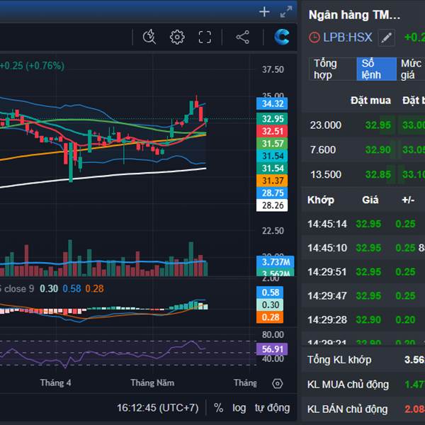Enter fullscreen mode for the chart
Viewport: 425px width, 425px height.
205,38
